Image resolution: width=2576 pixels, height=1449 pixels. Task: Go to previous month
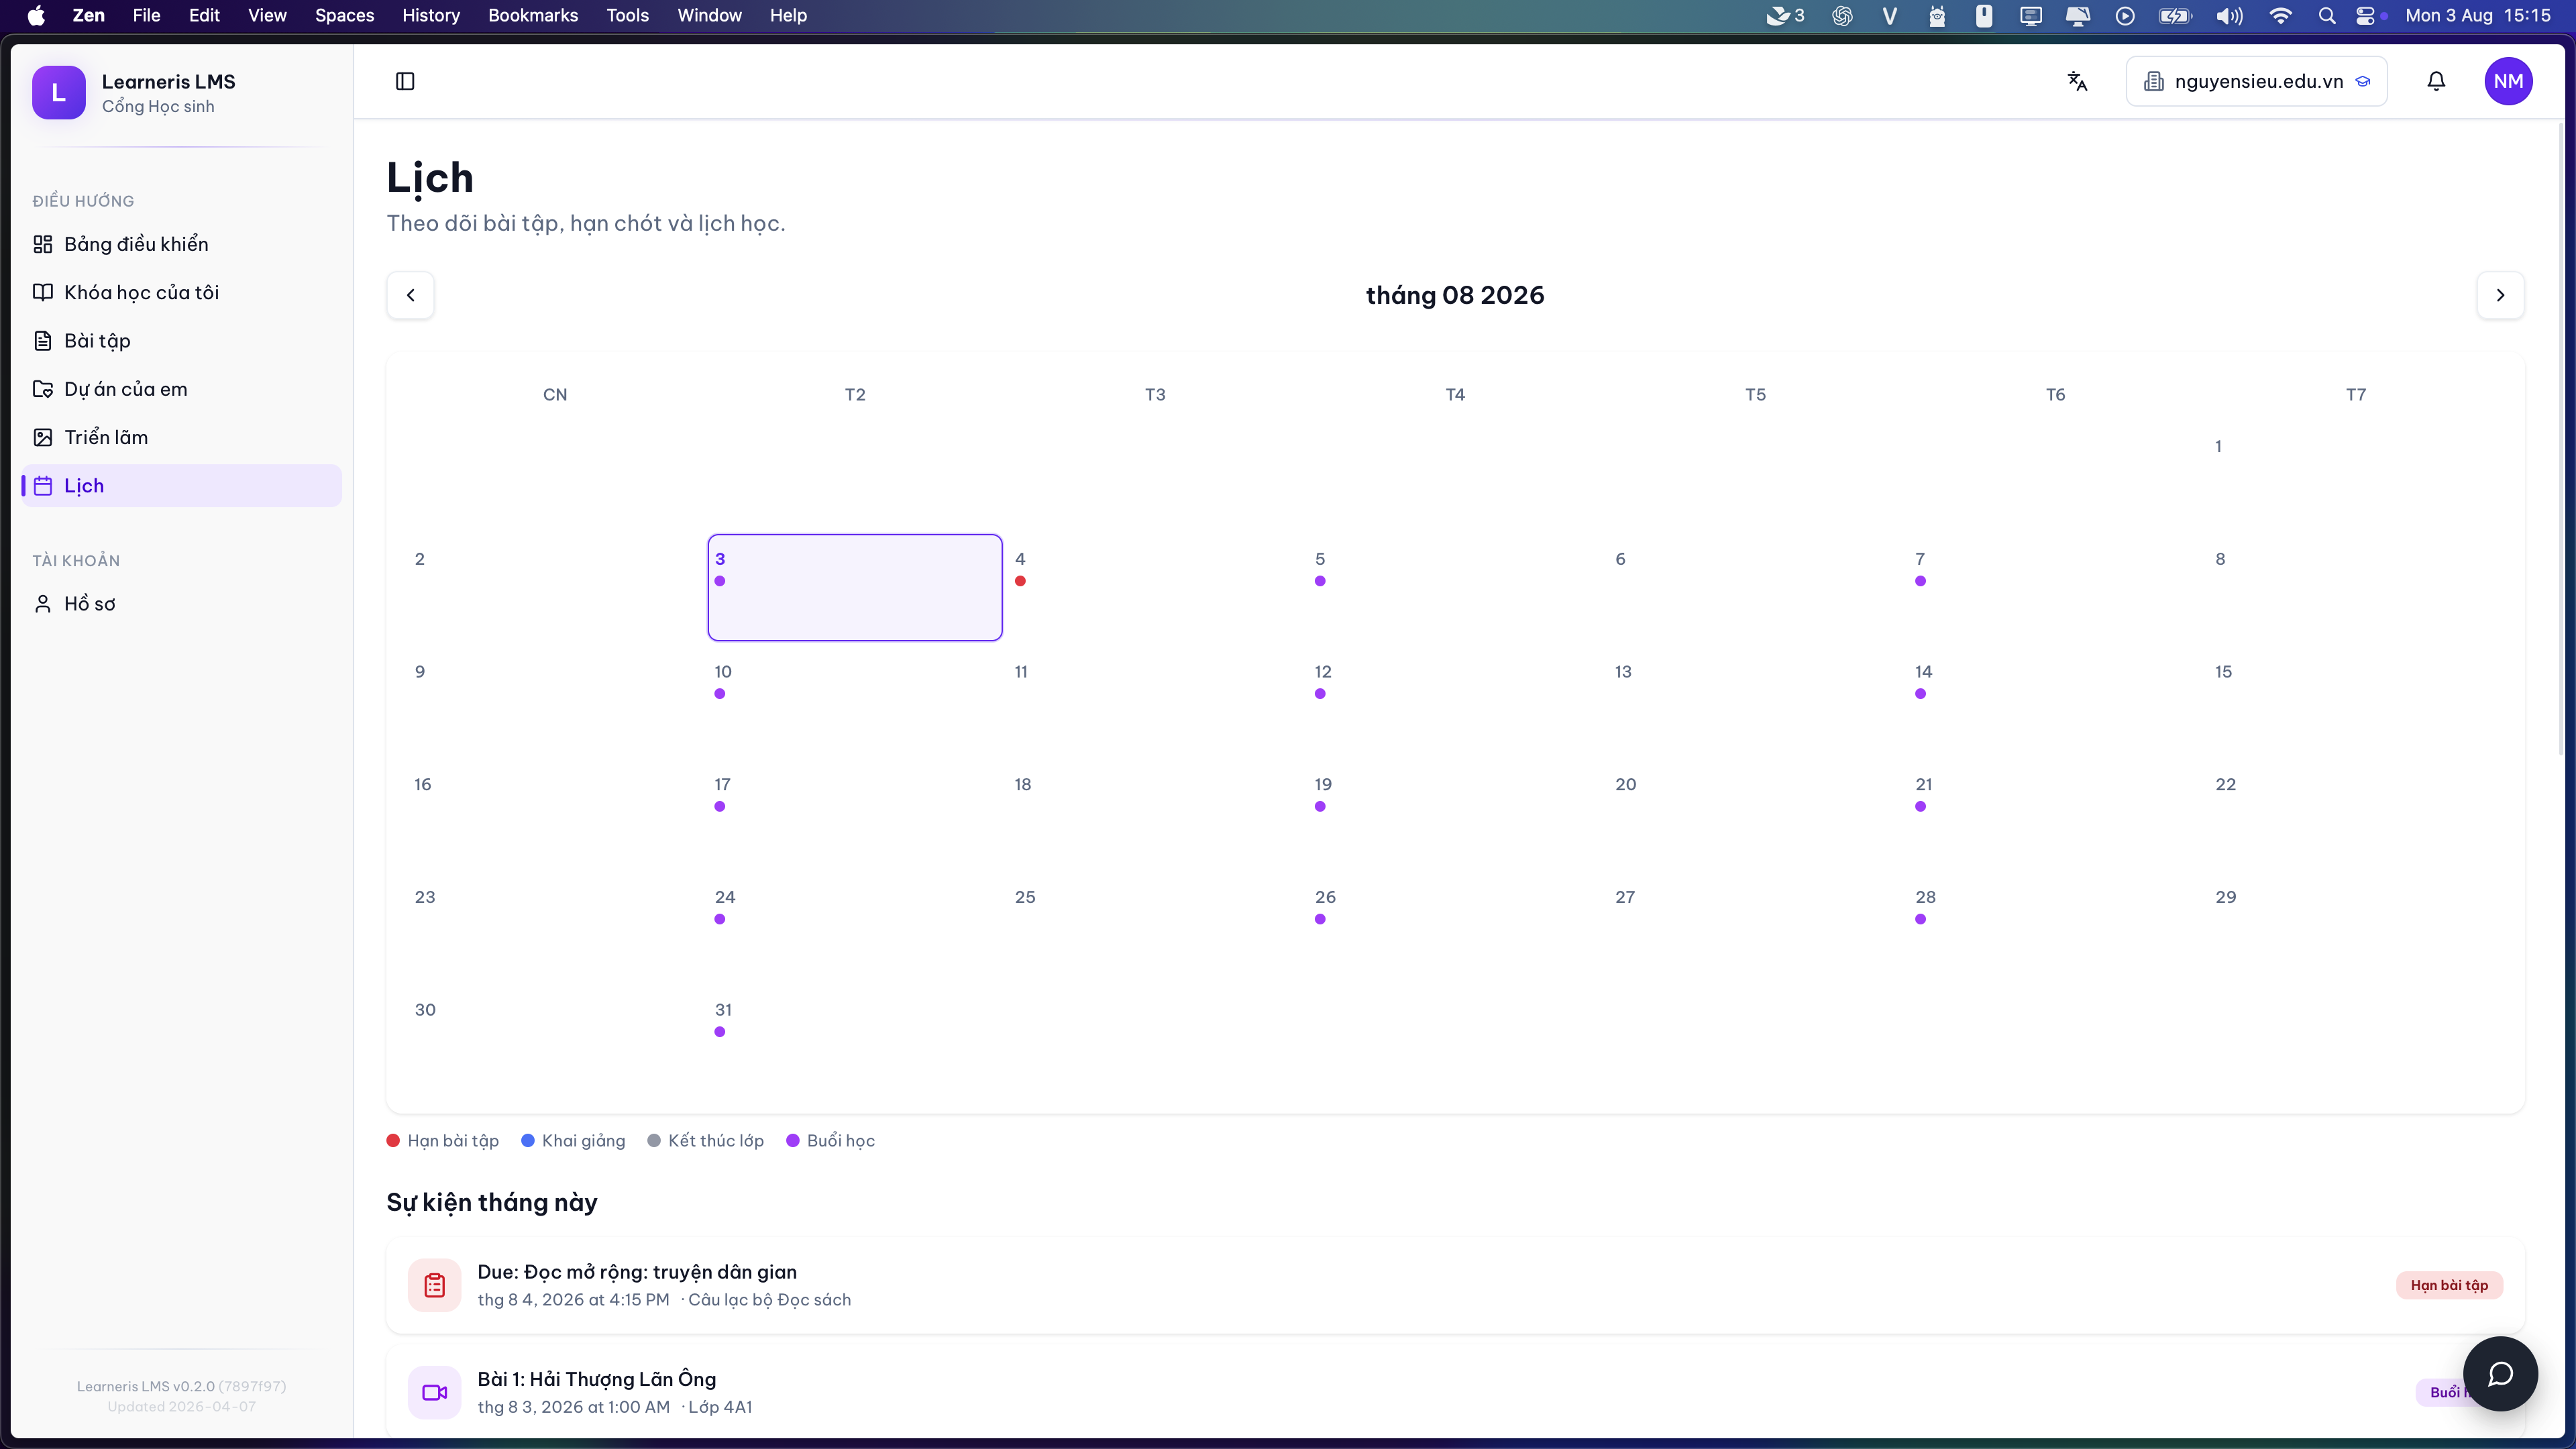coord(410,295)
